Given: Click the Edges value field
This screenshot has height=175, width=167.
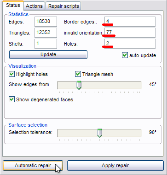Looking at the screenshot, I should click(x=46, y=22).
